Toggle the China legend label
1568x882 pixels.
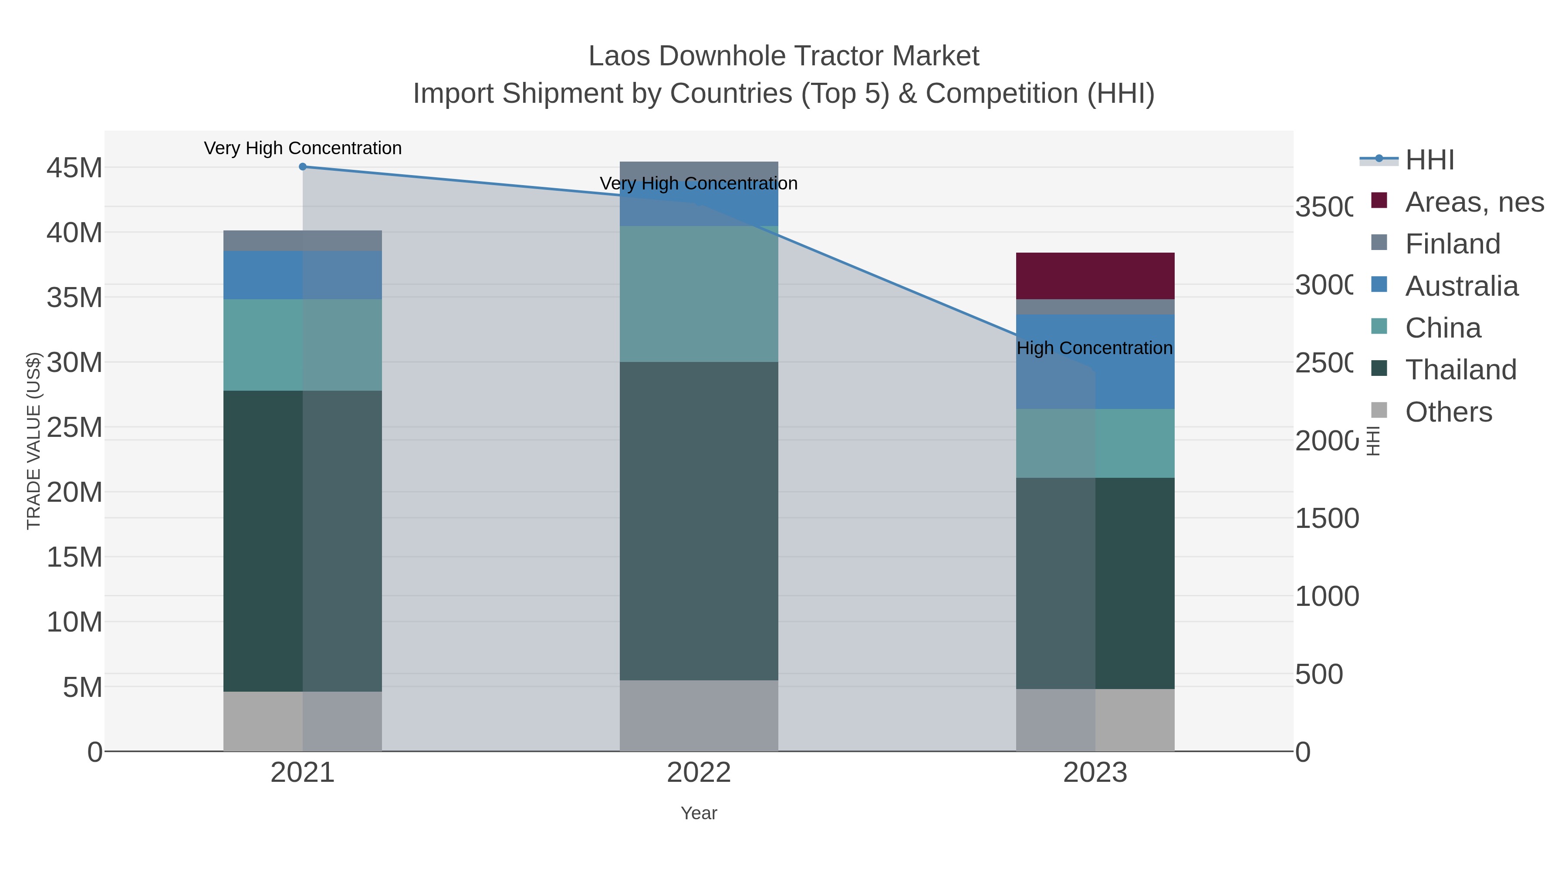click(x=1443, y=328)
